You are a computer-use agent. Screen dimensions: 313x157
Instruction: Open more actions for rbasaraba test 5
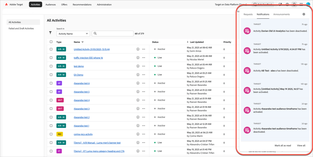(x=144, y=92)
